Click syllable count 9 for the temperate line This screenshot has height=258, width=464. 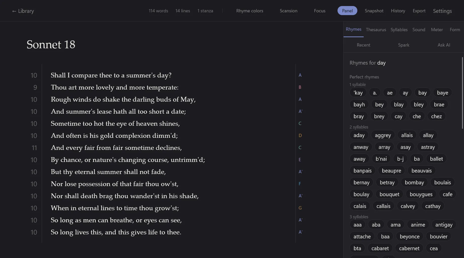(x=35, y=88)
